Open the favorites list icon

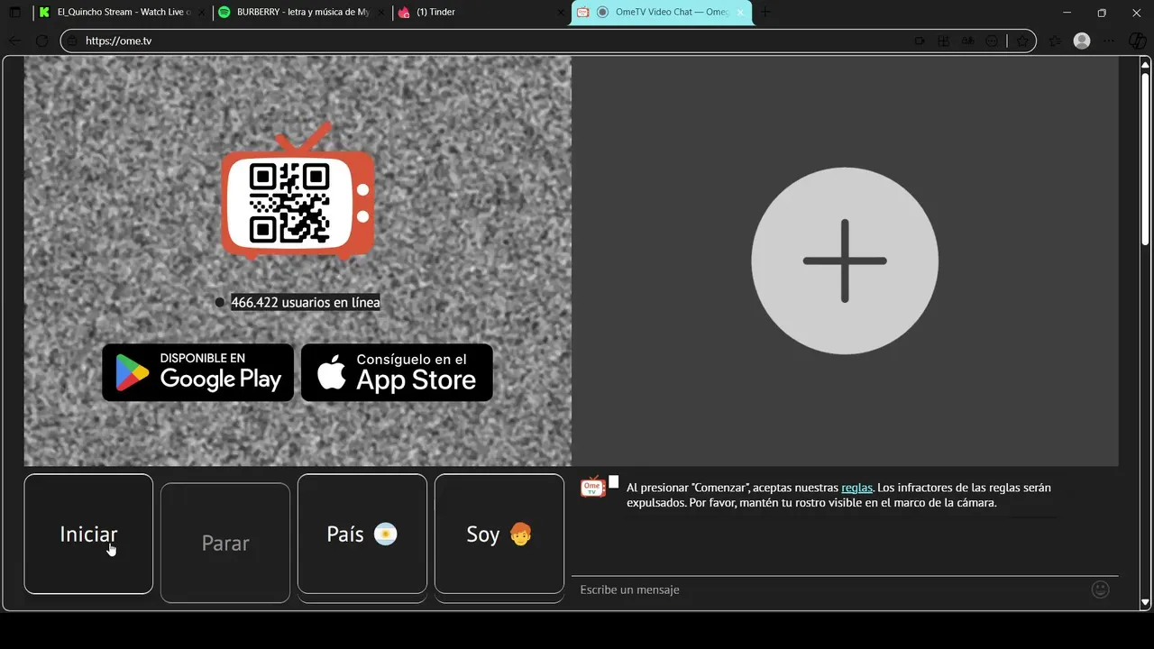1055,41
